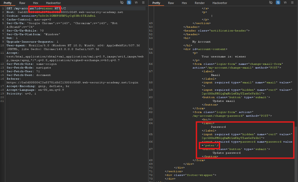Click the Referer login URL in request
The height and width of the screenshot is (182, 298).
(x=73, y=83)
